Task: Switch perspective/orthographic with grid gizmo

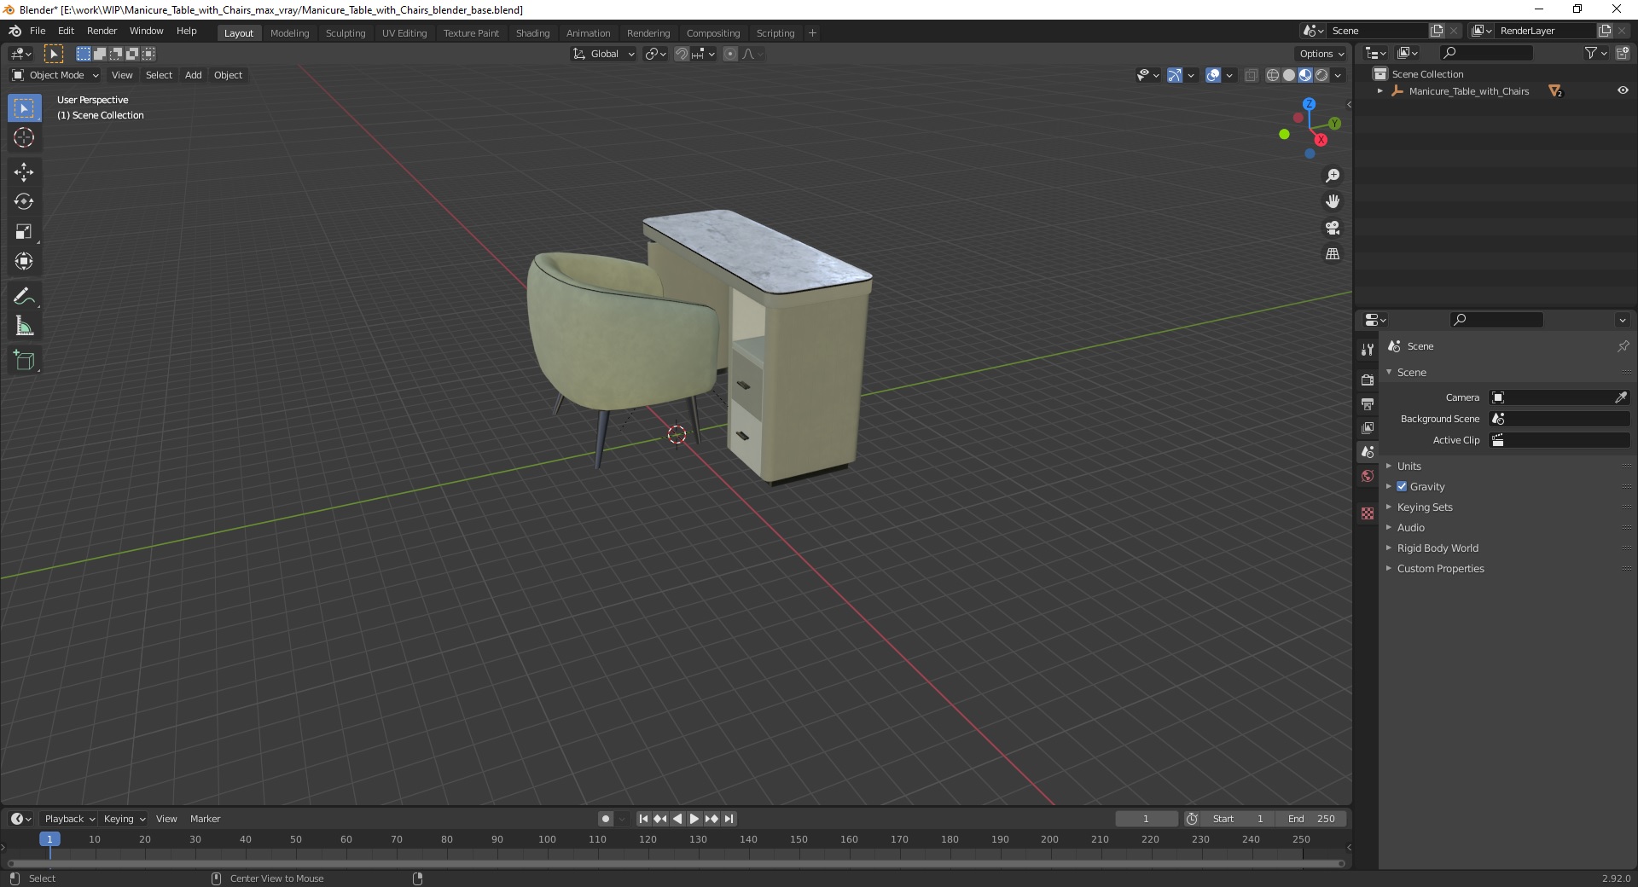Action: coord(1333,254)
